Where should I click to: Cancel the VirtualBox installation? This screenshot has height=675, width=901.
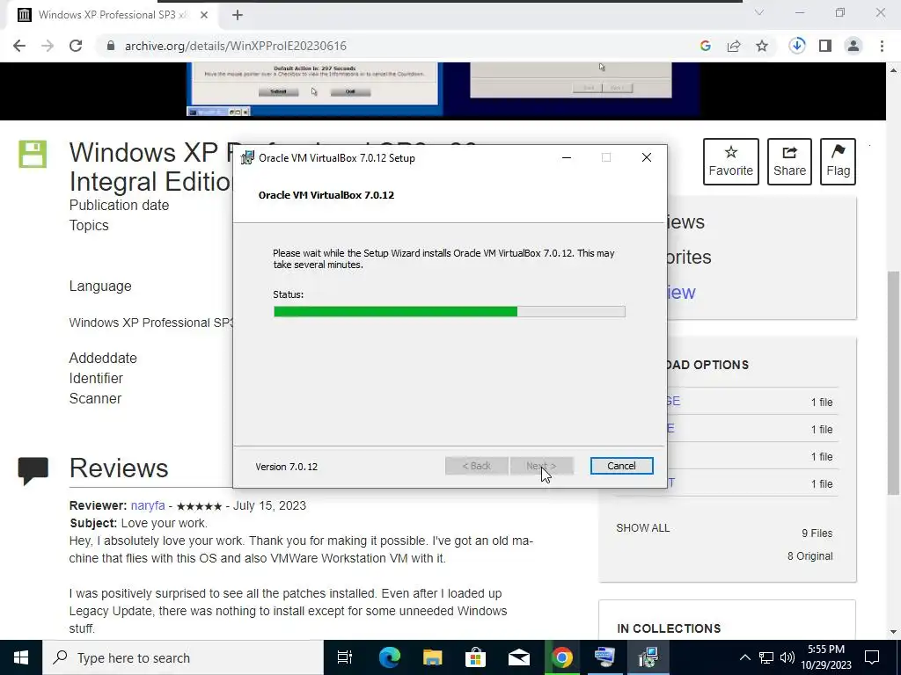621,466
